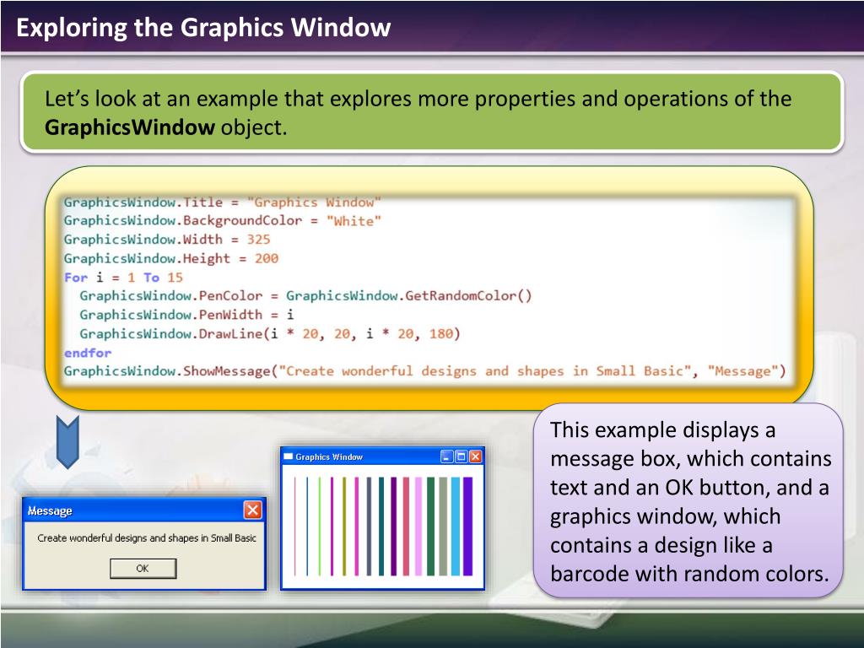The image size is (864, 648).
Task: Click the "Create wonderful designs" dialog text
Action: [147, 537]
